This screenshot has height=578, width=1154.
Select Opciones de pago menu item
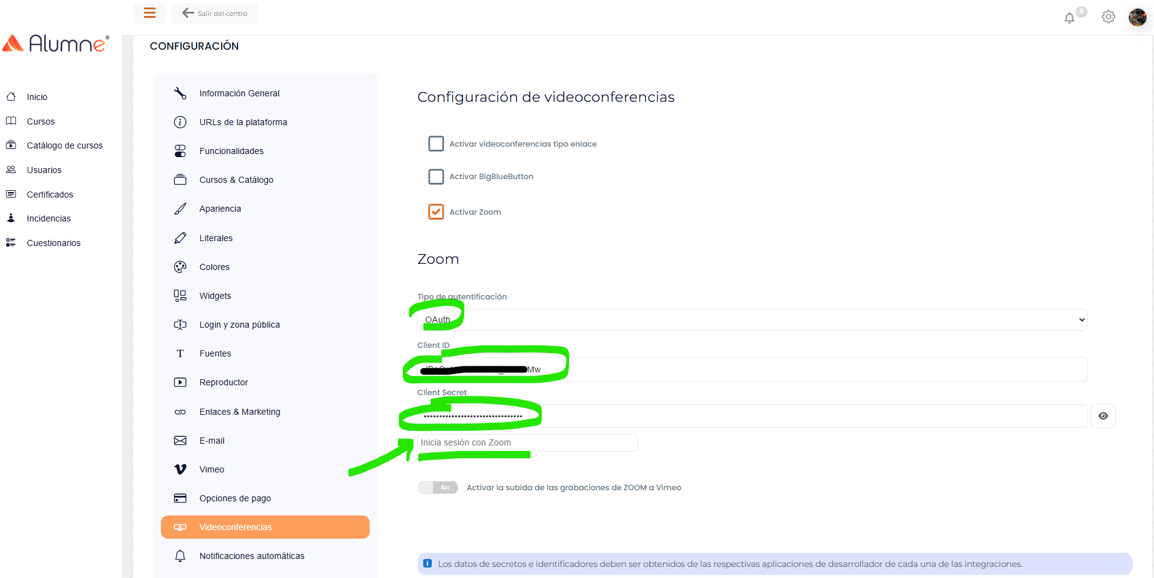[235, 498]
